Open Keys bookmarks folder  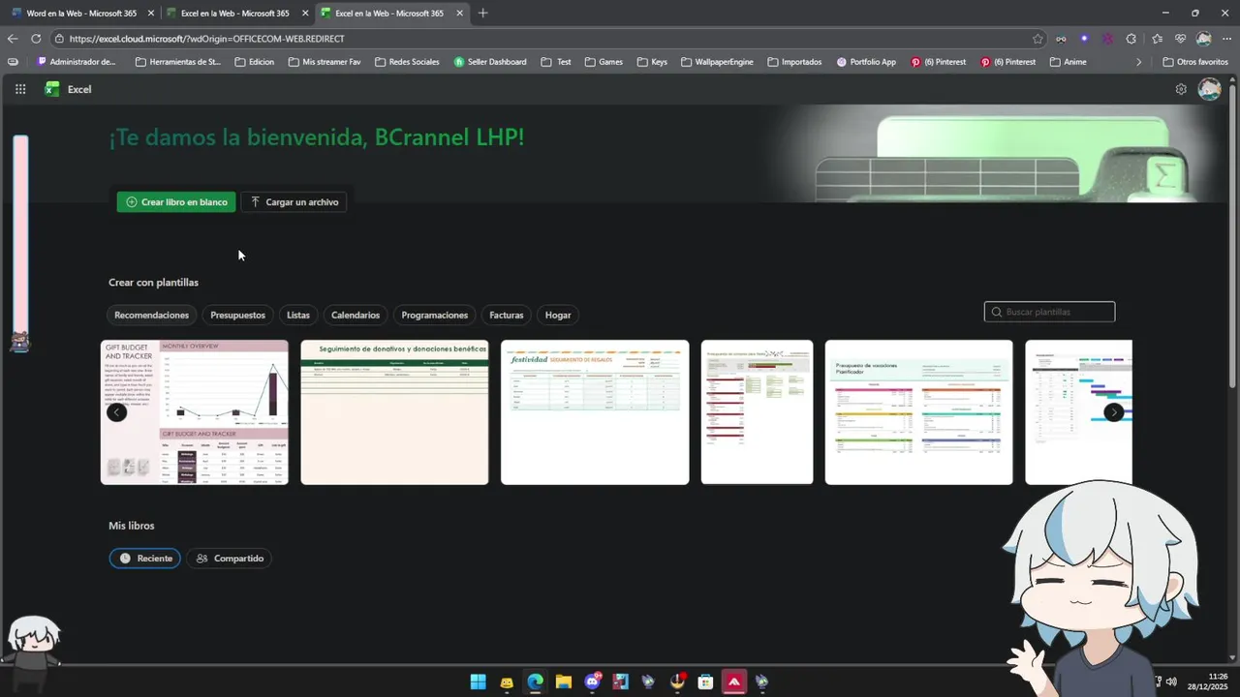(652, 62)
